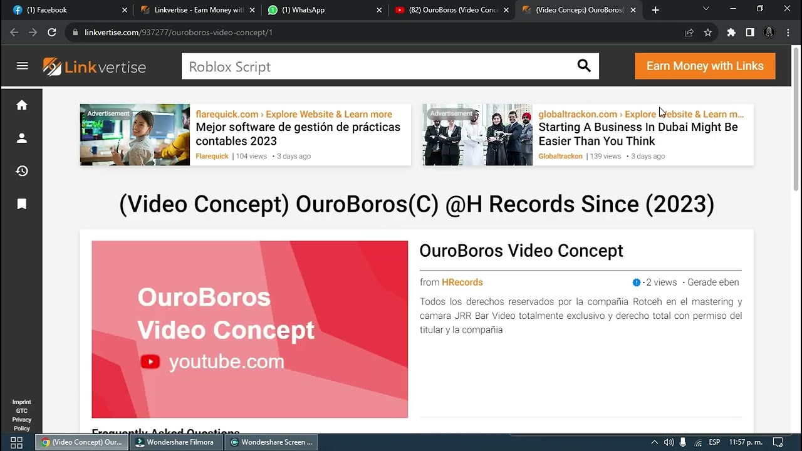Image resolution: width=802 pixels, height=451 pixels.
Task: Click the blue verified badge icon
Action: click(x=637, y=283)
